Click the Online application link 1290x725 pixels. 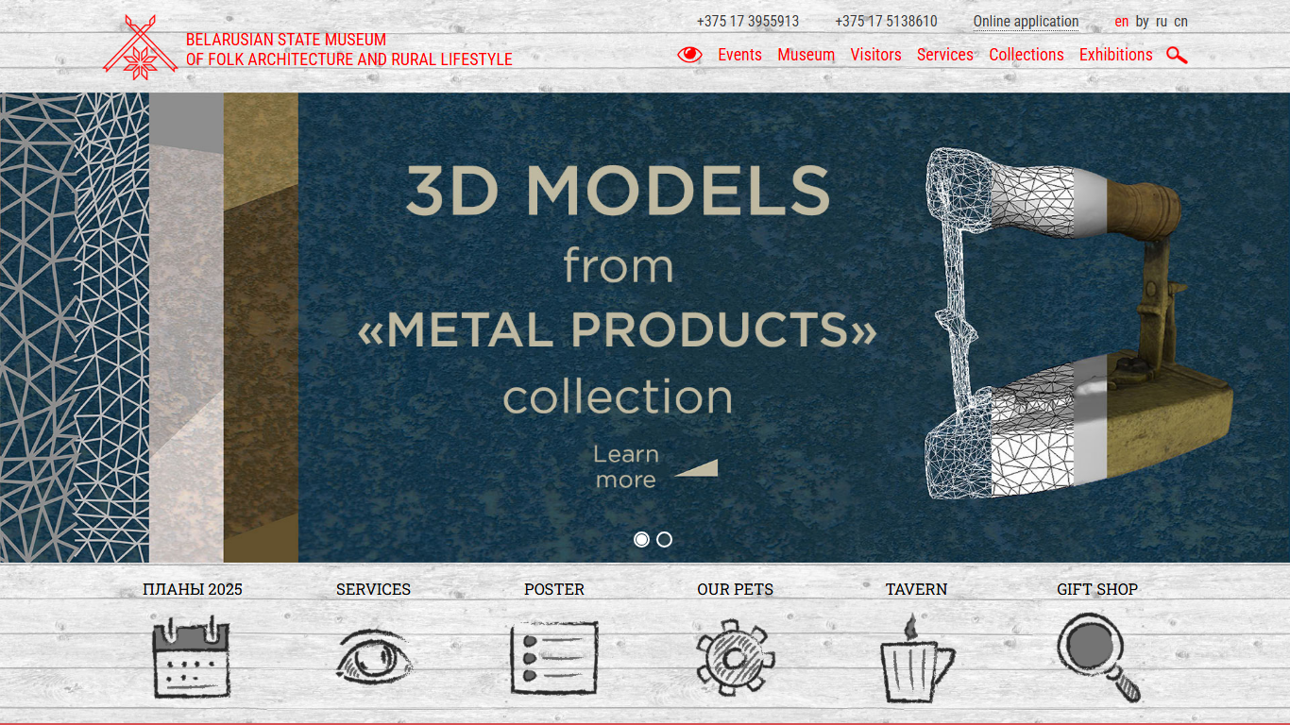(1026, 22)
